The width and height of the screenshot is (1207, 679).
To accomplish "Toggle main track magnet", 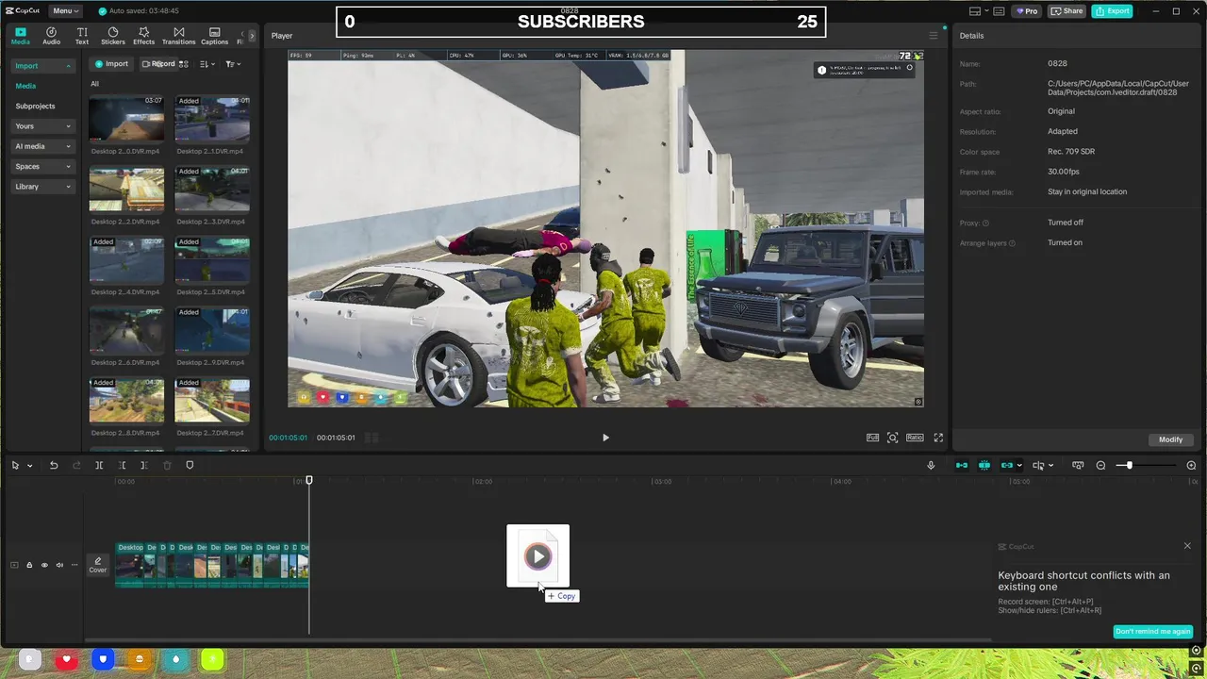I will 961,465.
